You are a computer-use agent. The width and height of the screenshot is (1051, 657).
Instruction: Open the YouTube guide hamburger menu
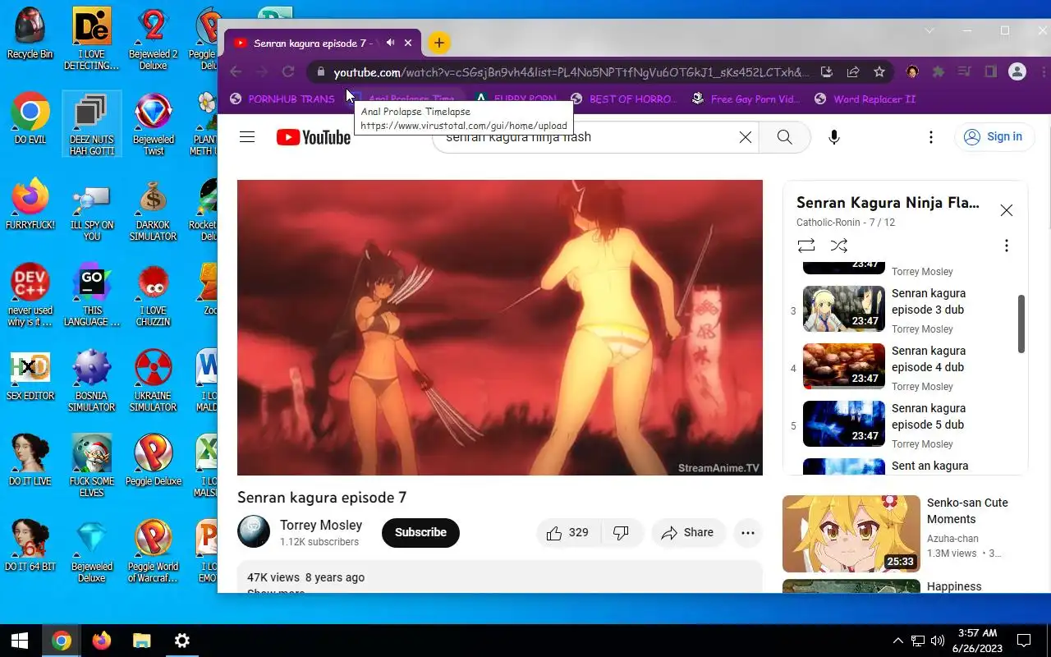[x=247, y=137]
